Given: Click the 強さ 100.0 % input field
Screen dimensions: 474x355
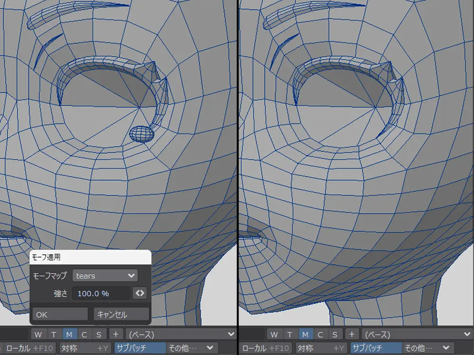Looking at the screenshot, I should tap(101, 293).
